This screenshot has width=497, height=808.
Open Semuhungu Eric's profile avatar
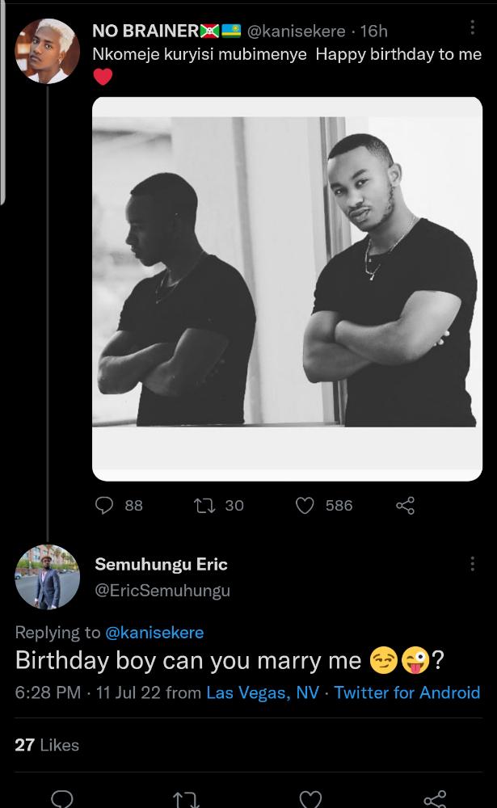coord(47,576)
